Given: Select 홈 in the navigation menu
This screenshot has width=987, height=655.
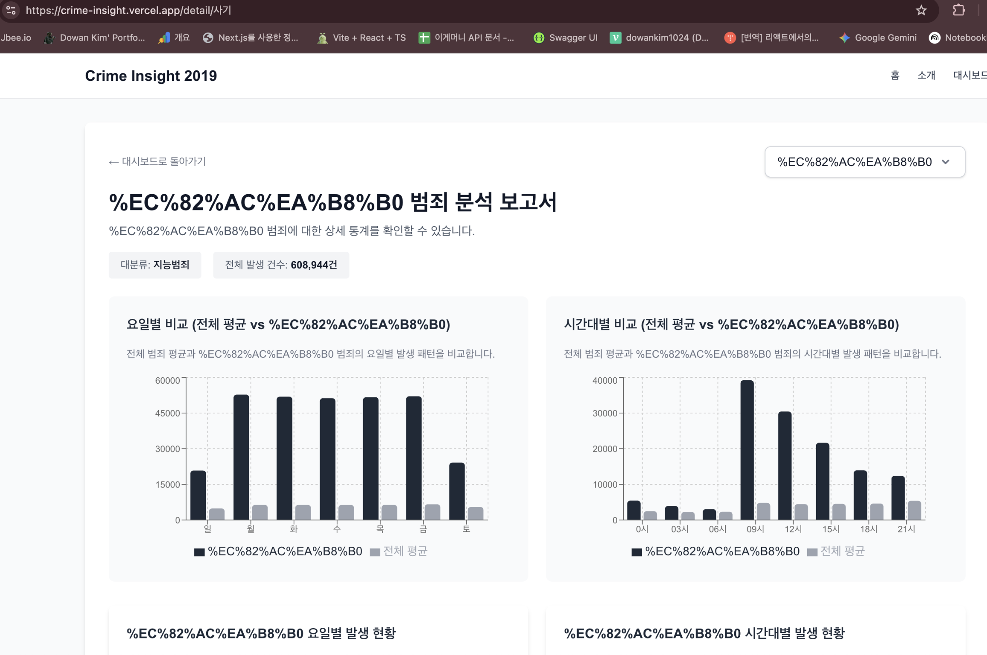Looking at the screenshot, I should (x=895, y=75).
